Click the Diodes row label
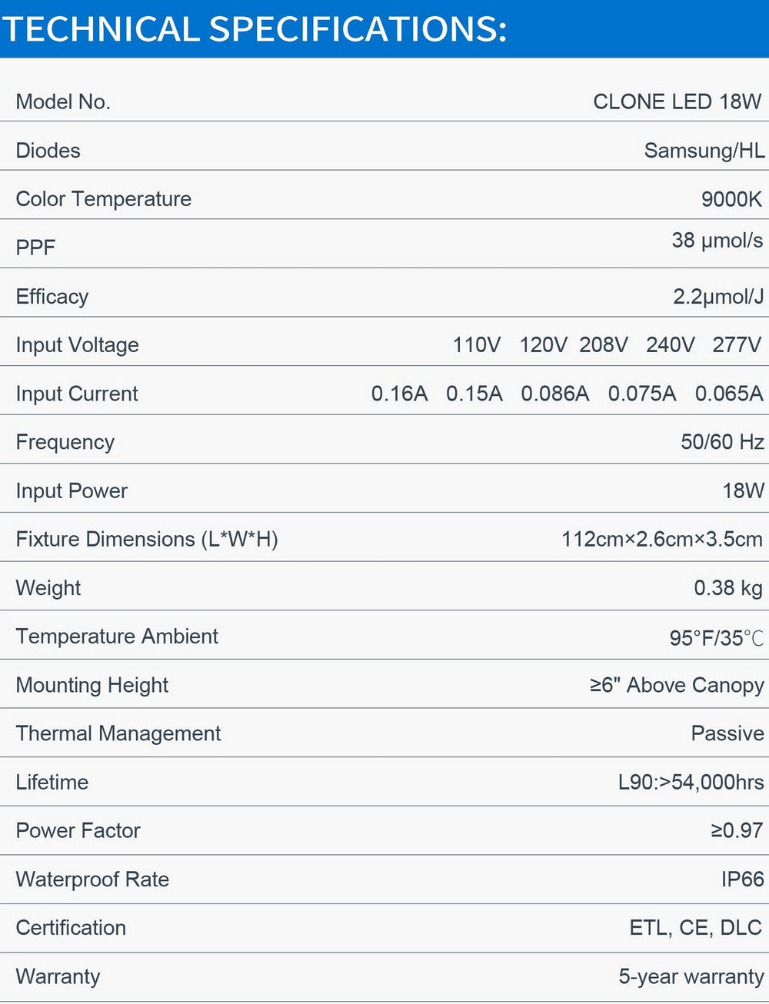Screen dimensions: 769x1004 click(48, 150)
